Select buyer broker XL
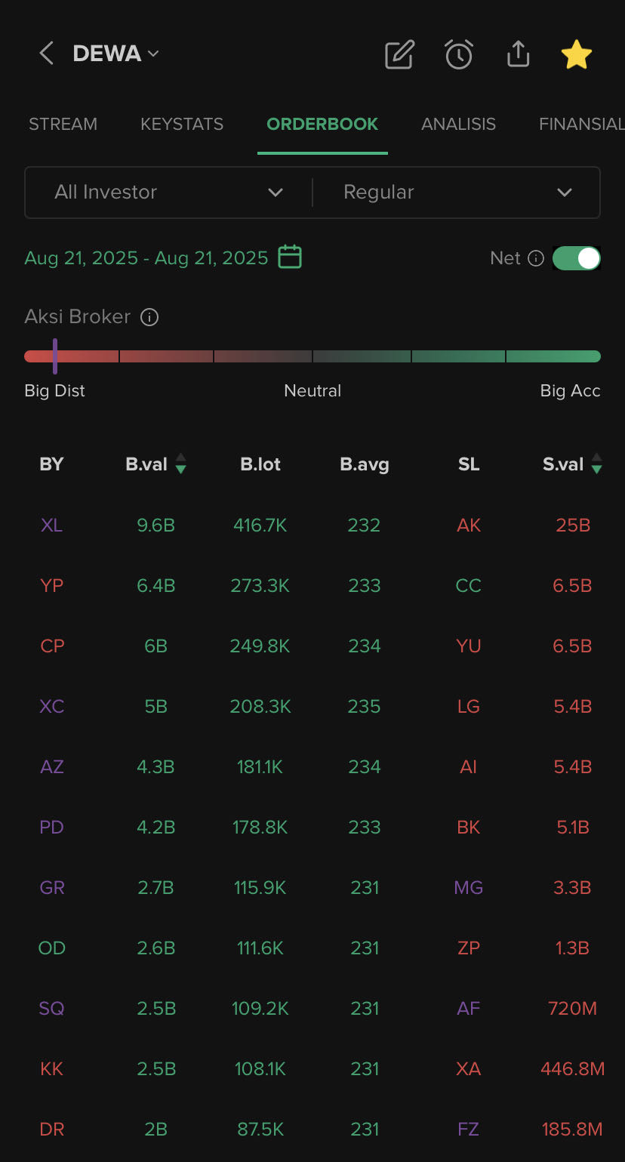625x1162 pixels. [51, 525]
